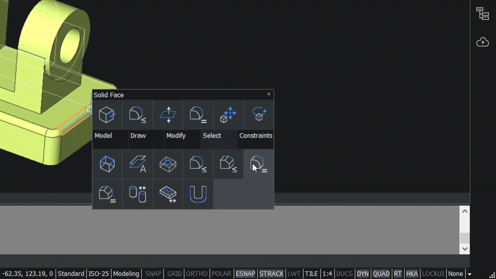496x279 pixels.
Task: Click the Modeling workspace button
Action: point(126,274)
